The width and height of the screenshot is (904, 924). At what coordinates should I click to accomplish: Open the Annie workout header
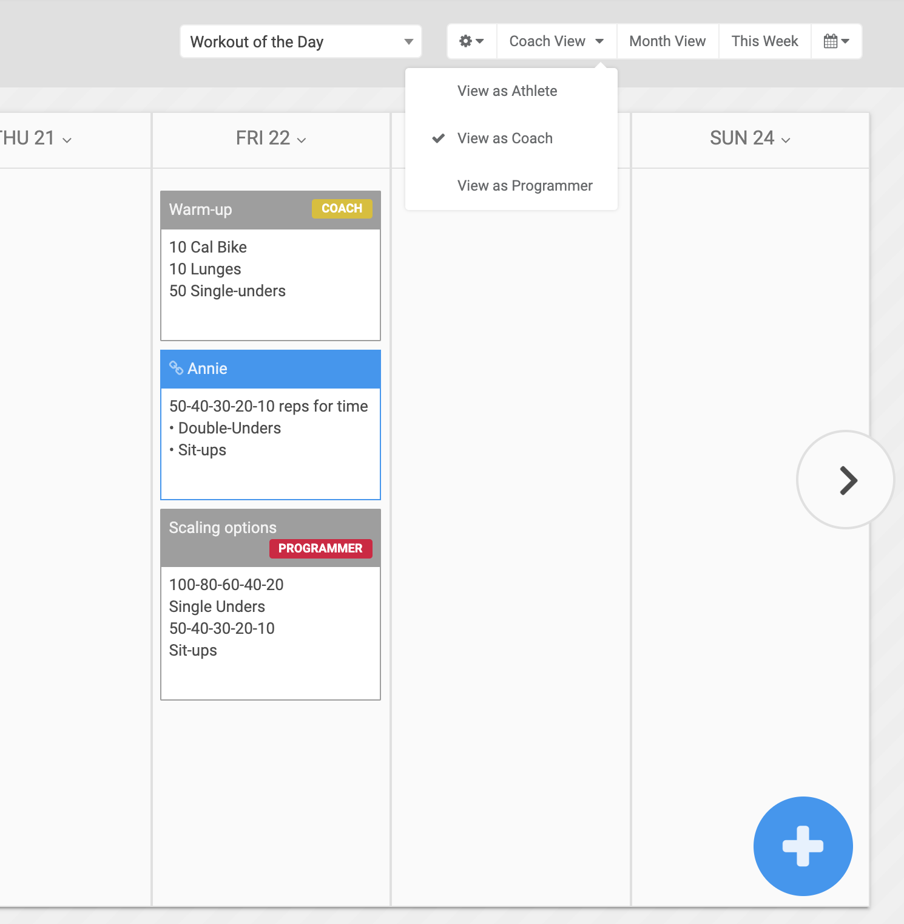tap(271, 369)
